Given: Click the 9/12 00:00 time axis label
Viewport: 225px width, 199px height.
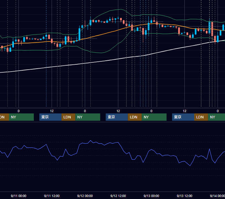Looking at the screenshot, I should coord(85,196).
